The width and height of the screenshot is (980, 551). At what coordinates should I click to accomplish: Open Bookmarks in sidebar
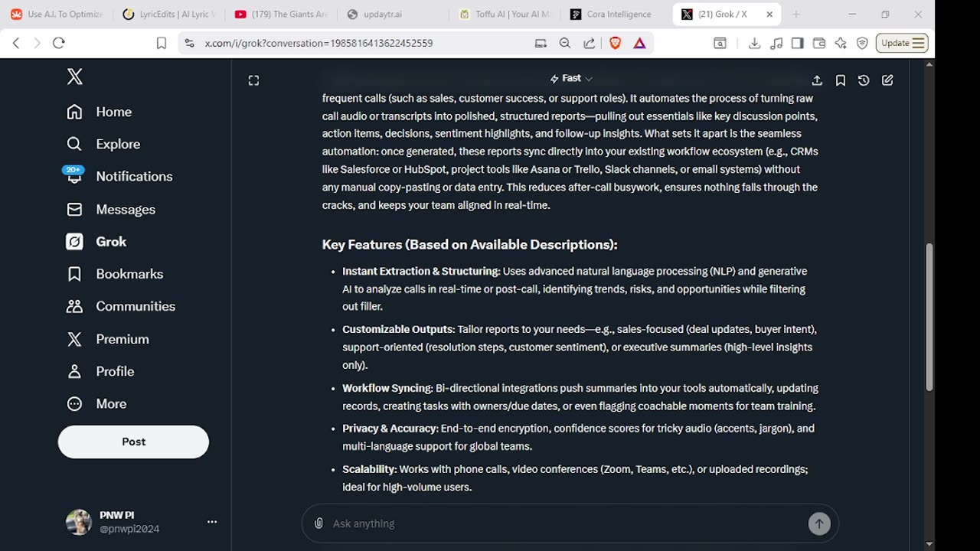click(115, 274)
